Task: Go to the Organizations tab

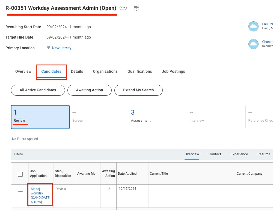Action: [x=105, y=71]
